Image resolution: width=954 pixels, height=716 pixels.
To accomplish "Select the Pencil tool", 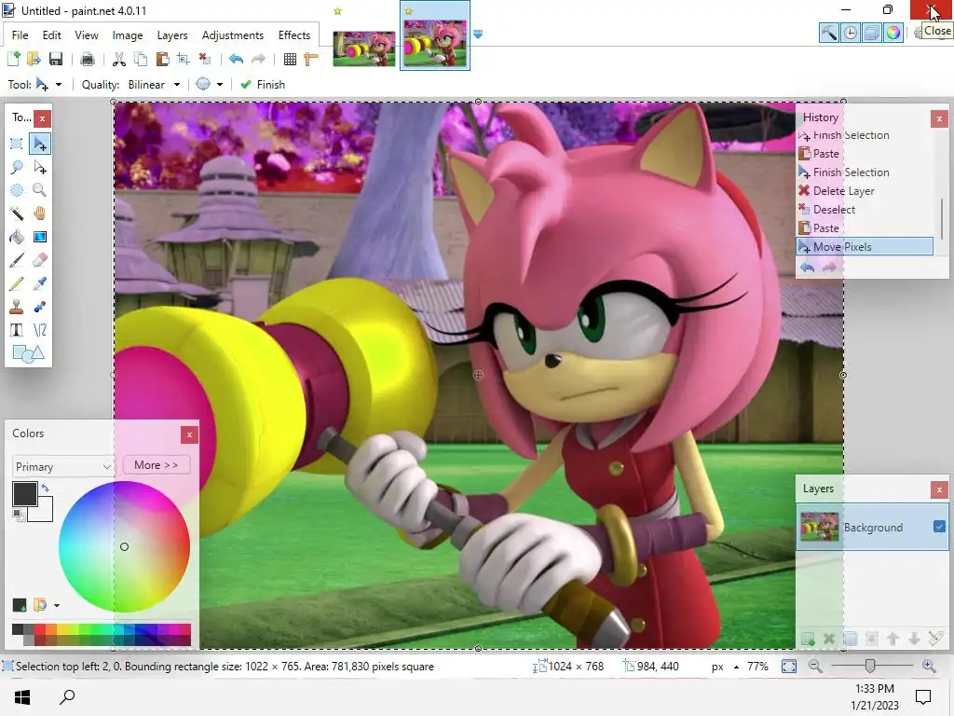I will point(17,283).
